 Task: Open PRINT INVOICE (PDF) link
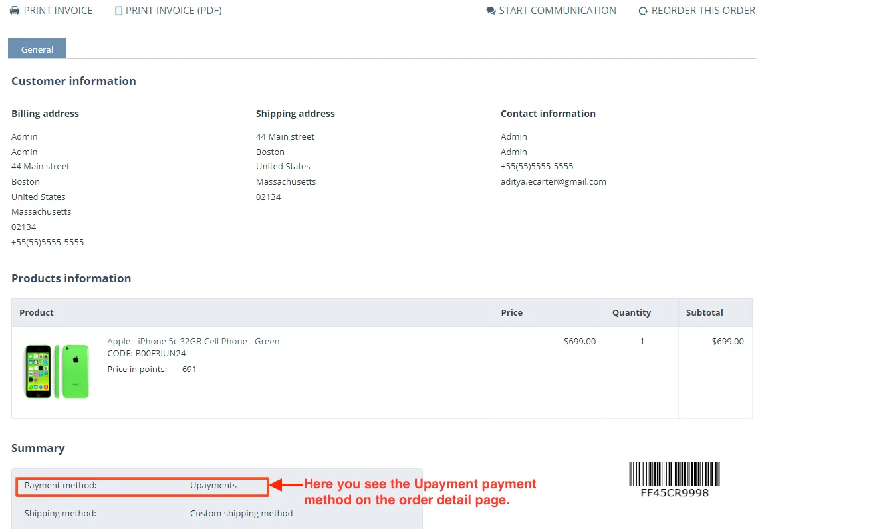click(174, 11)
